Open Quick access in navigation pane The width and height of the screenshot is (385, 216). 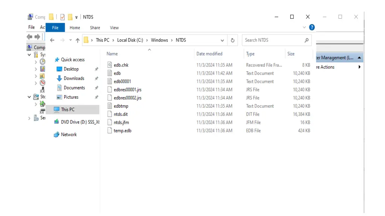pos(73,60)
